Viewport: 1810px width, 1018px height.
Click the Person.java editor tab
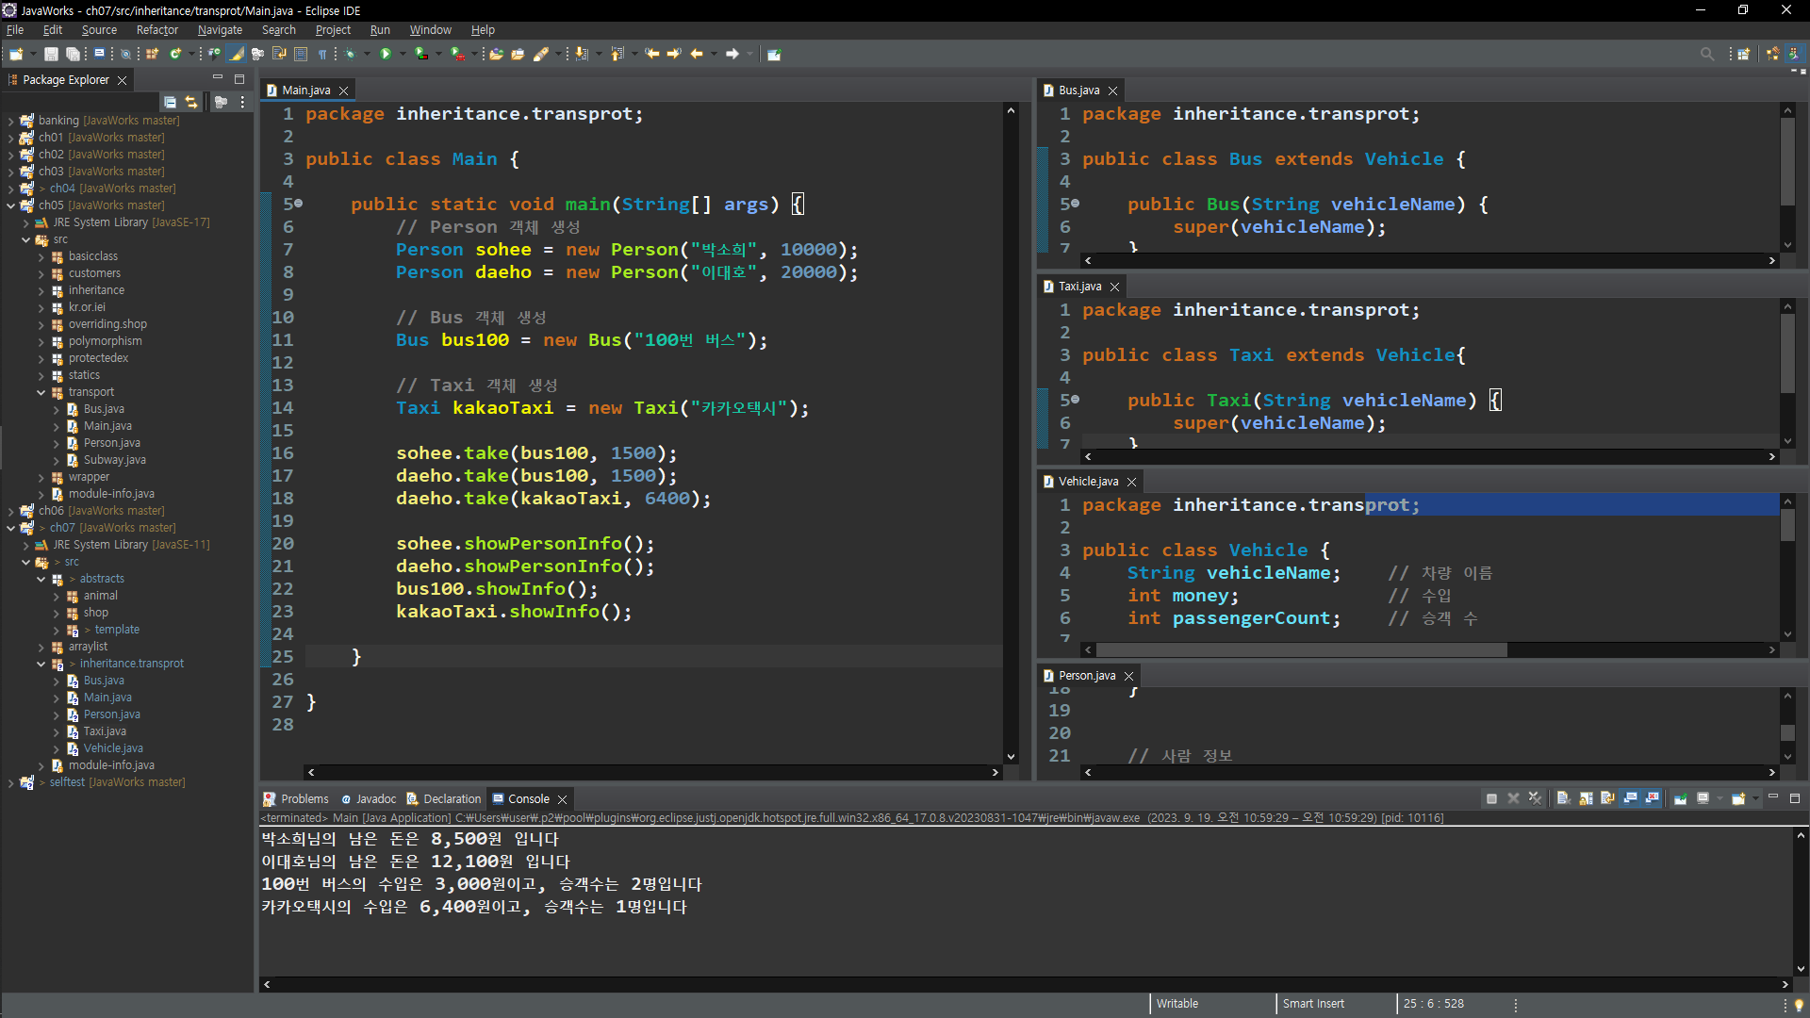tap(1086, 676)
